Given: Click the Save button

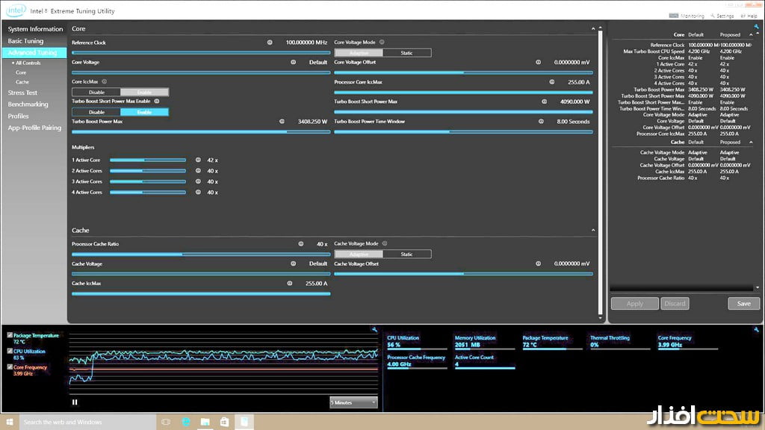Looking at the screenshot, I should [x=743, y=304].
